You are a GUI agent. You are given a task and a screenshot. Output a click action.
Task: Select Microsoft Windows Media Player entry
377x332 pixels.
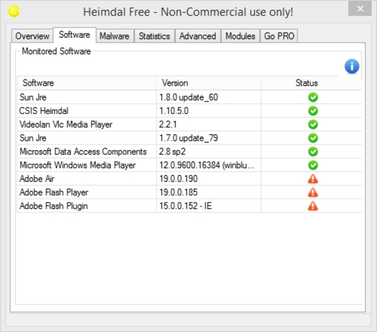[x=78, y=165]
